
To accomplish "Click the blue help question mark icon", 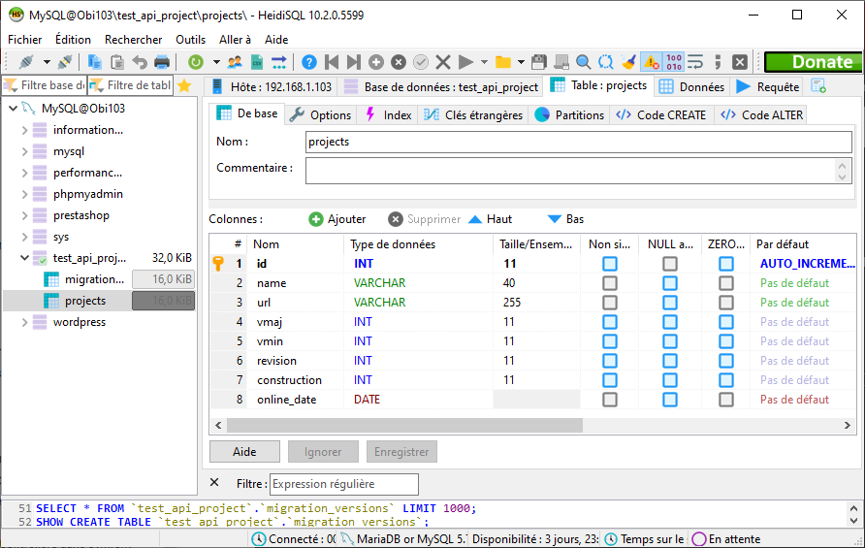I will point(309,62).
